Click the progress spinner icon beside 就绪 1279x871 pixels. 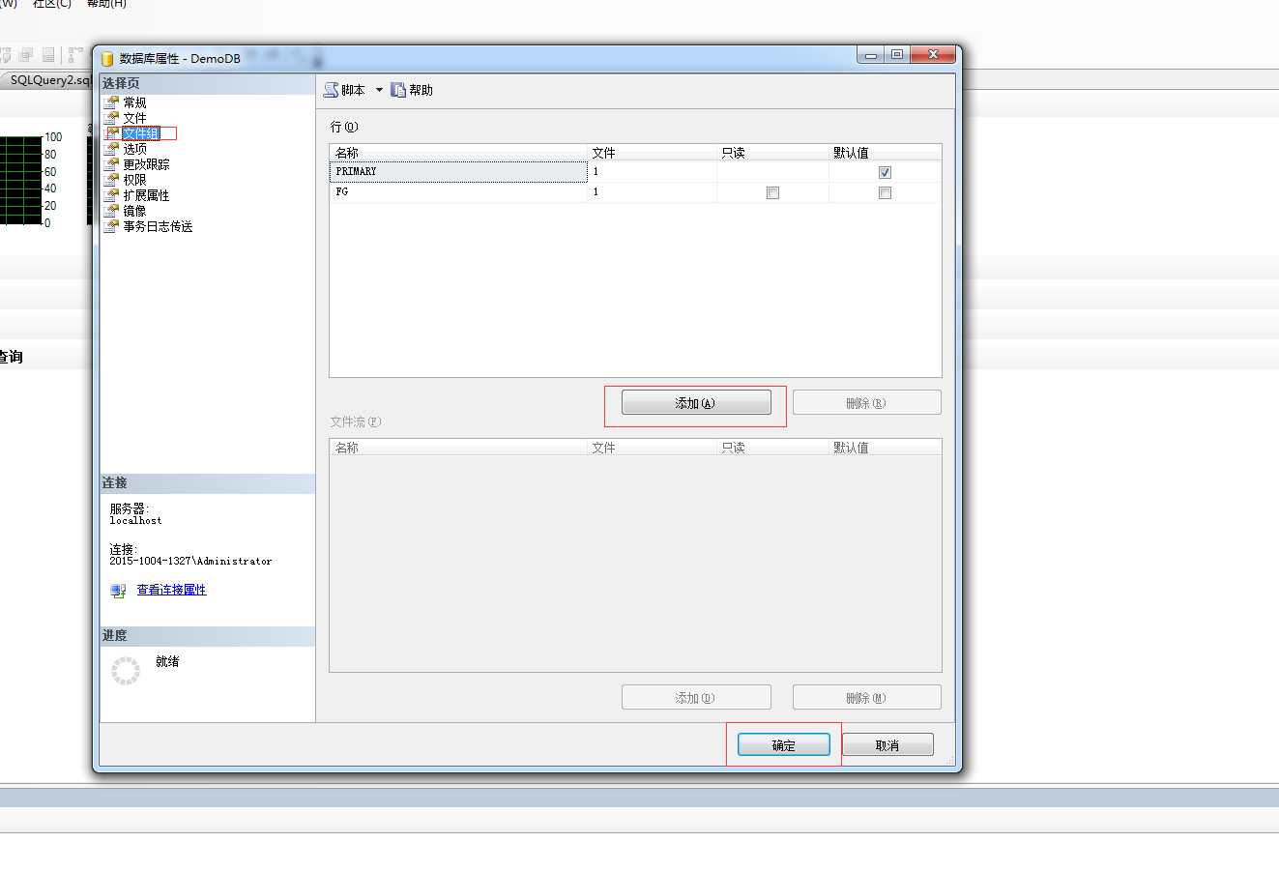(x=126, y=671)
